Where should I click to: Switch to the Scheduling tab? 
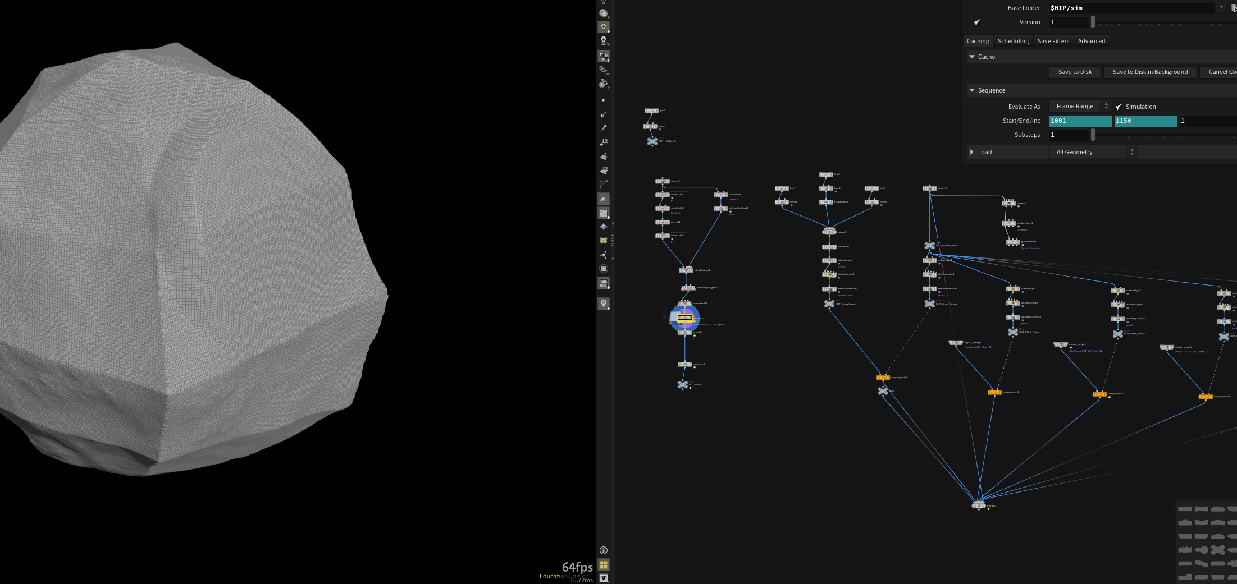coord(1013,41)
